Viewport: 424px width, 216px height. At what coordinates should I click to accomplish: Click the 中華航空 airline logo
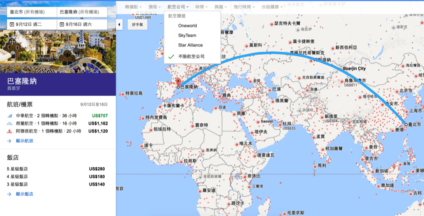click(9, 116)
